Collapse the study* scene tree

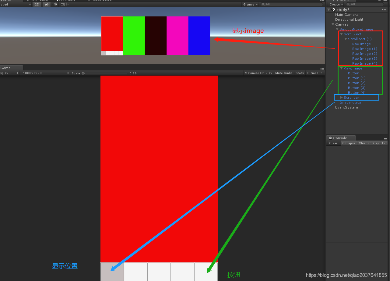point(329,10)
